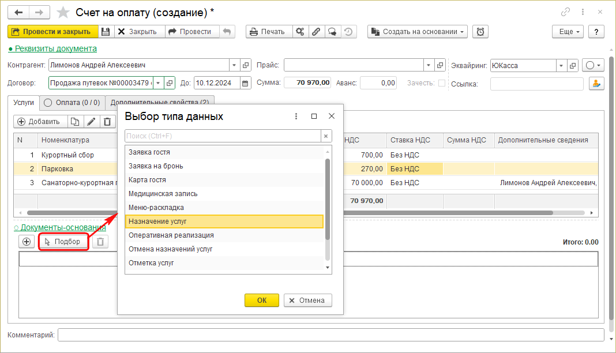Click the alarm clock reminder icon

(480, 32)
